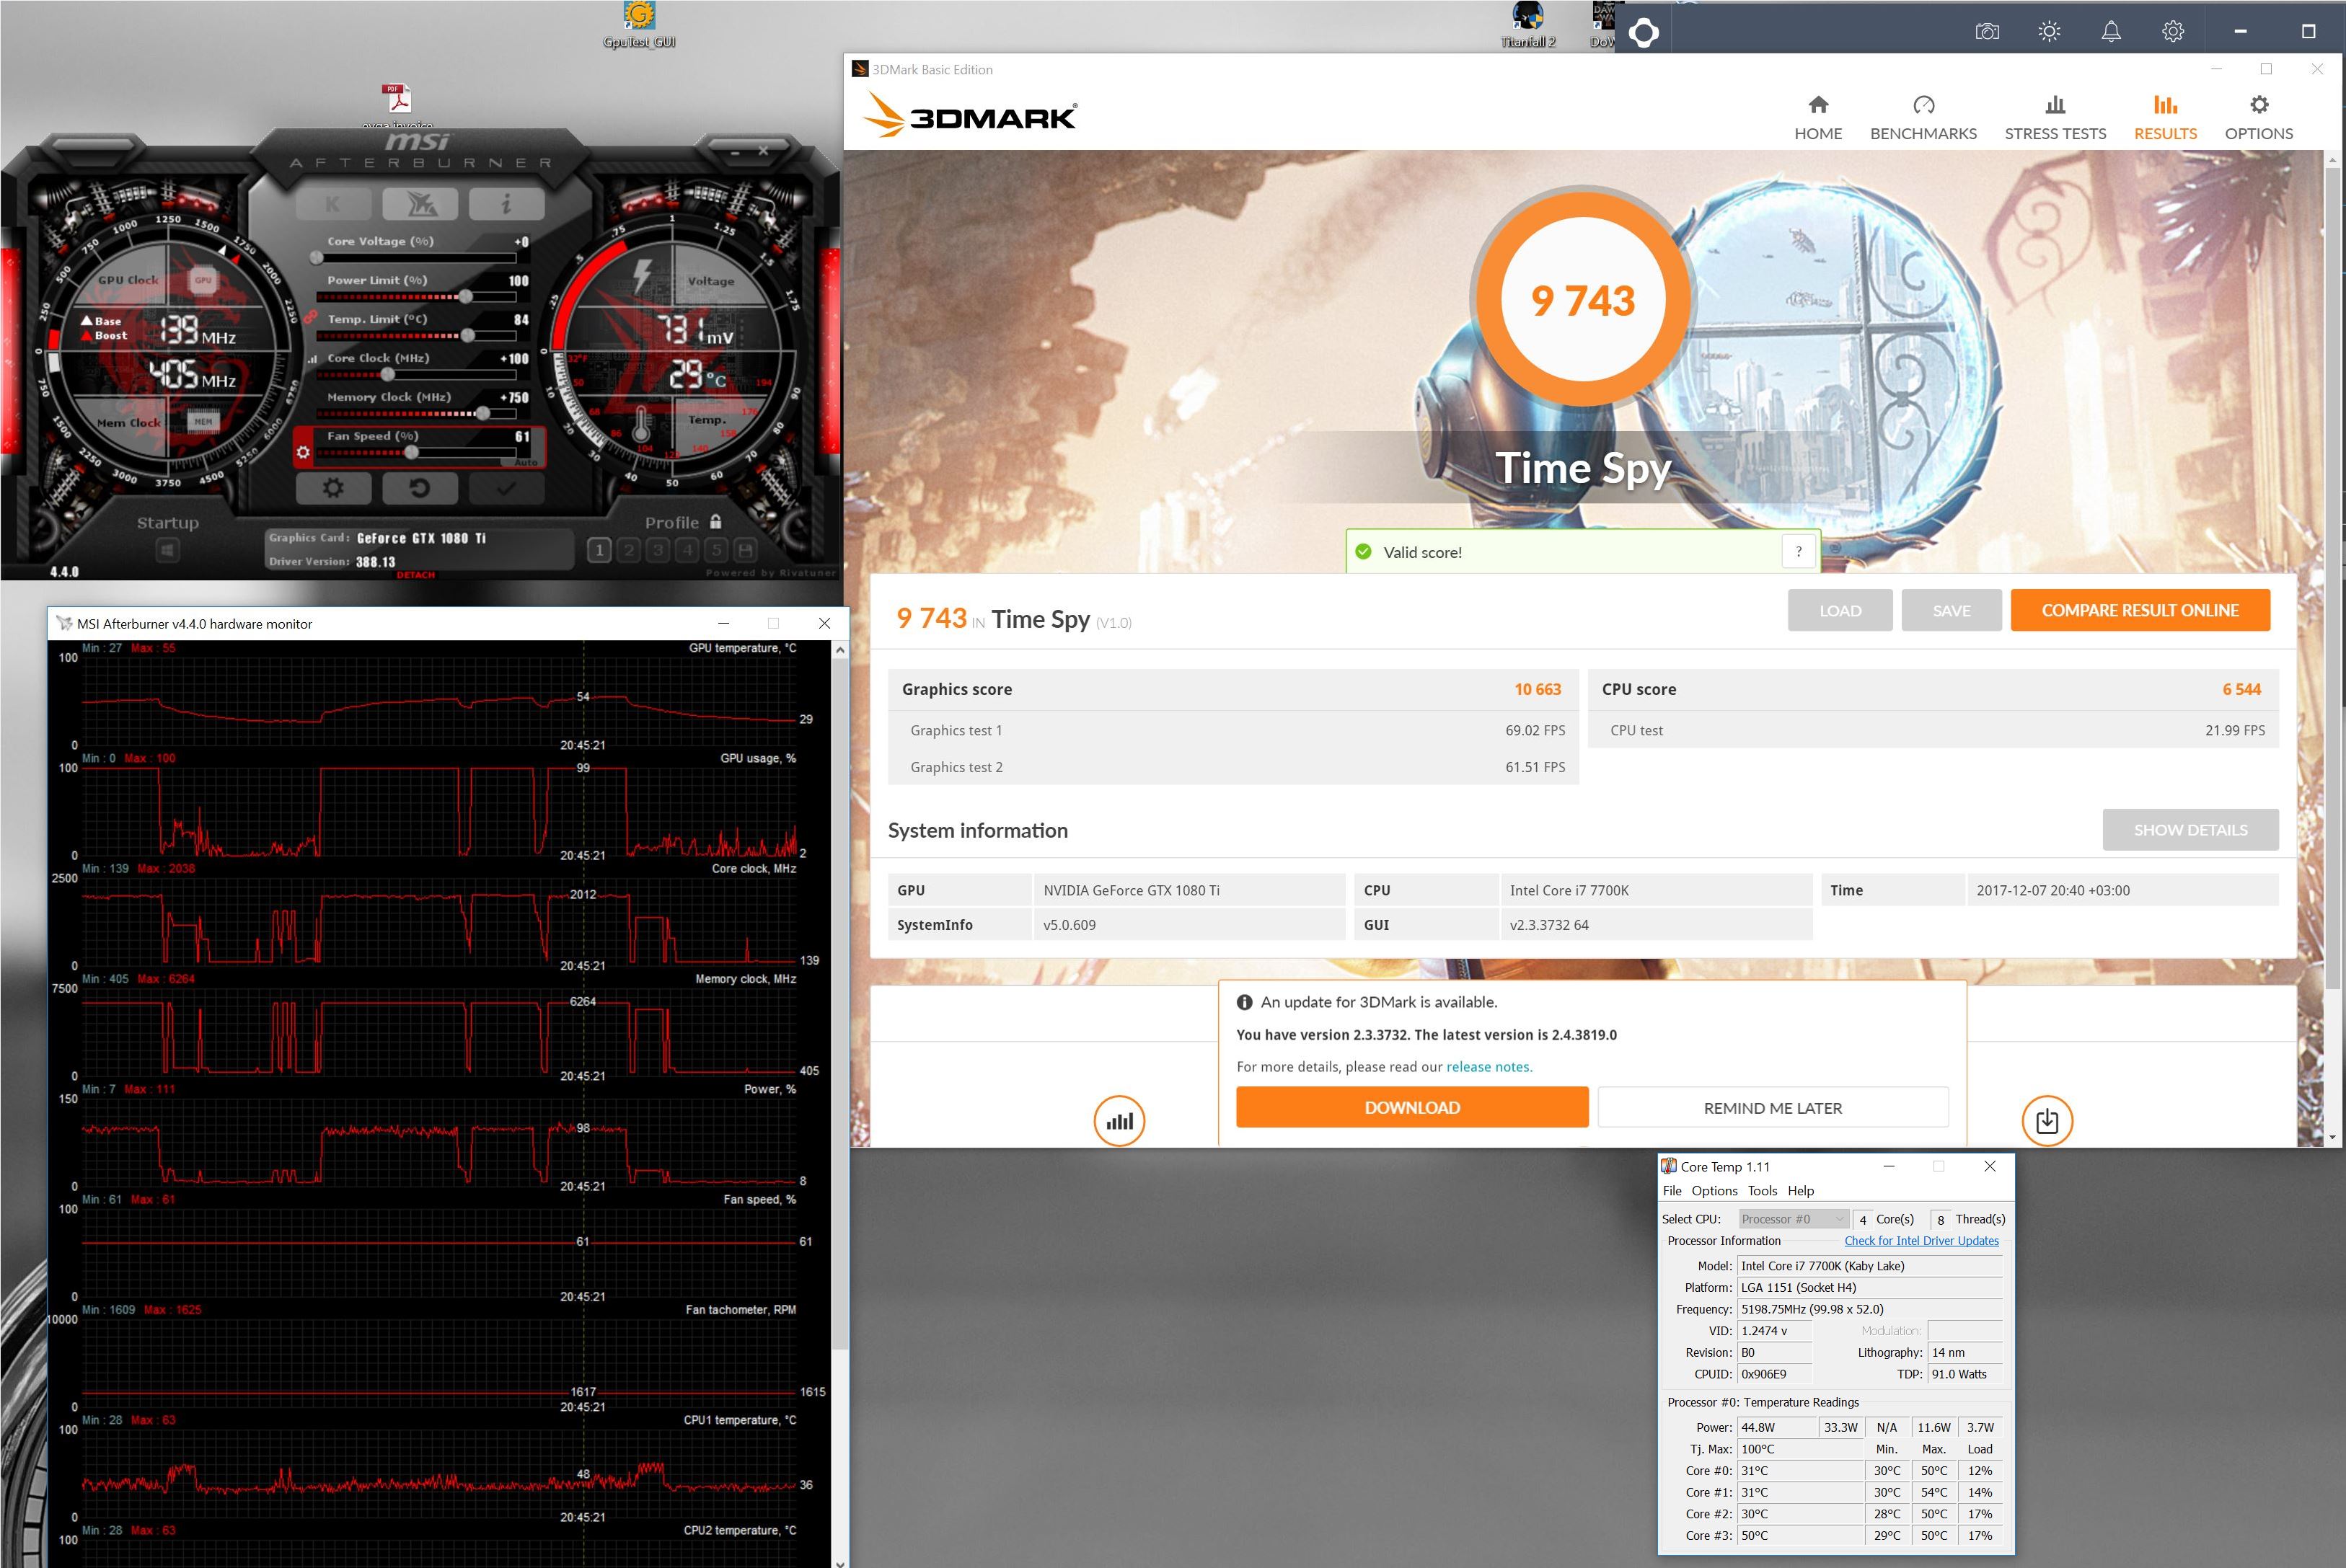Screen dimensions: 2346x1568
Task: Open the camera screenshot icon in top bar
Action: (x=1987, y=31)
